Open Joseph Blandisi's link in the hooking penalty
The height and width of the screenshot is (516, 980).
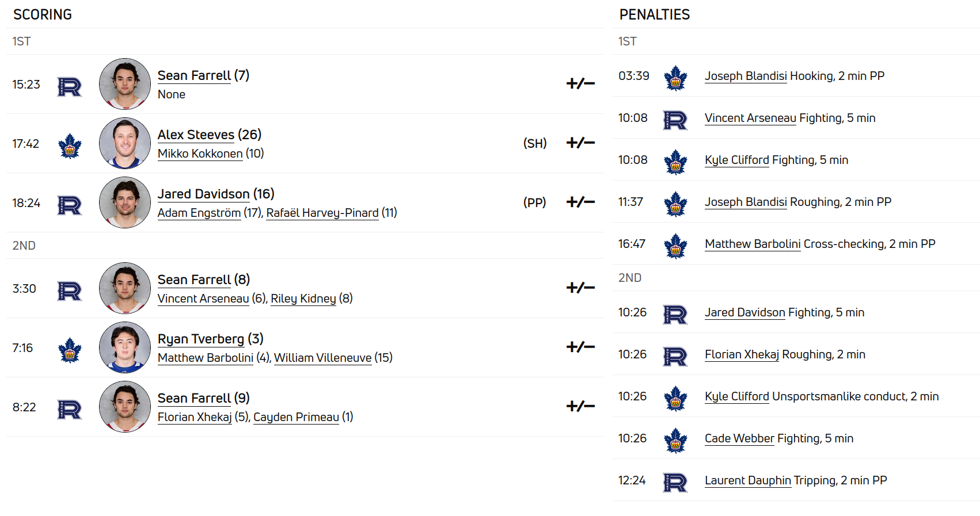click(x=746, y=77)
